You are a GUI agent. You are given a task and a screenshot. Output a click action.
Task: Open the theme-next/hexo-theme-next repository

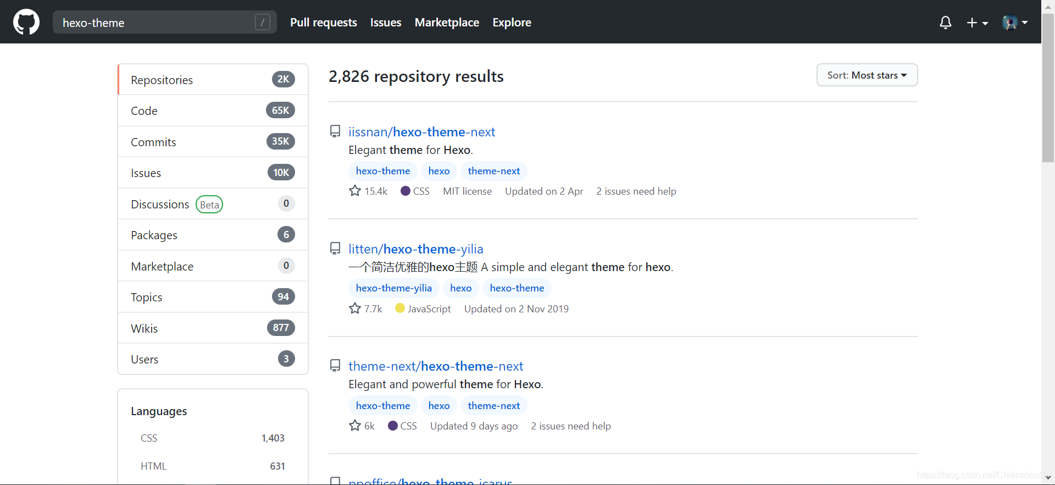pyautogui.click(x=436, y=366)
